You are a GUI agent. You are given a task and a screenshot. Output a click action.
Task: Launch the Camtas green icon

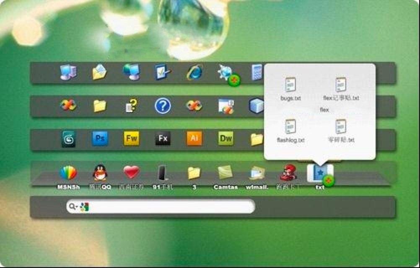(x=225, y=172)
